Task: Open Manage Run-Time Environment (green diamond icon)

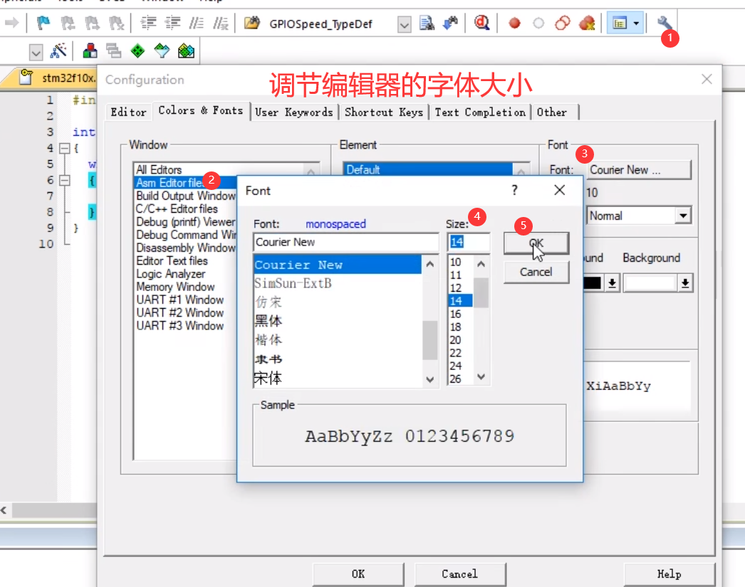Action: [137, 51]
